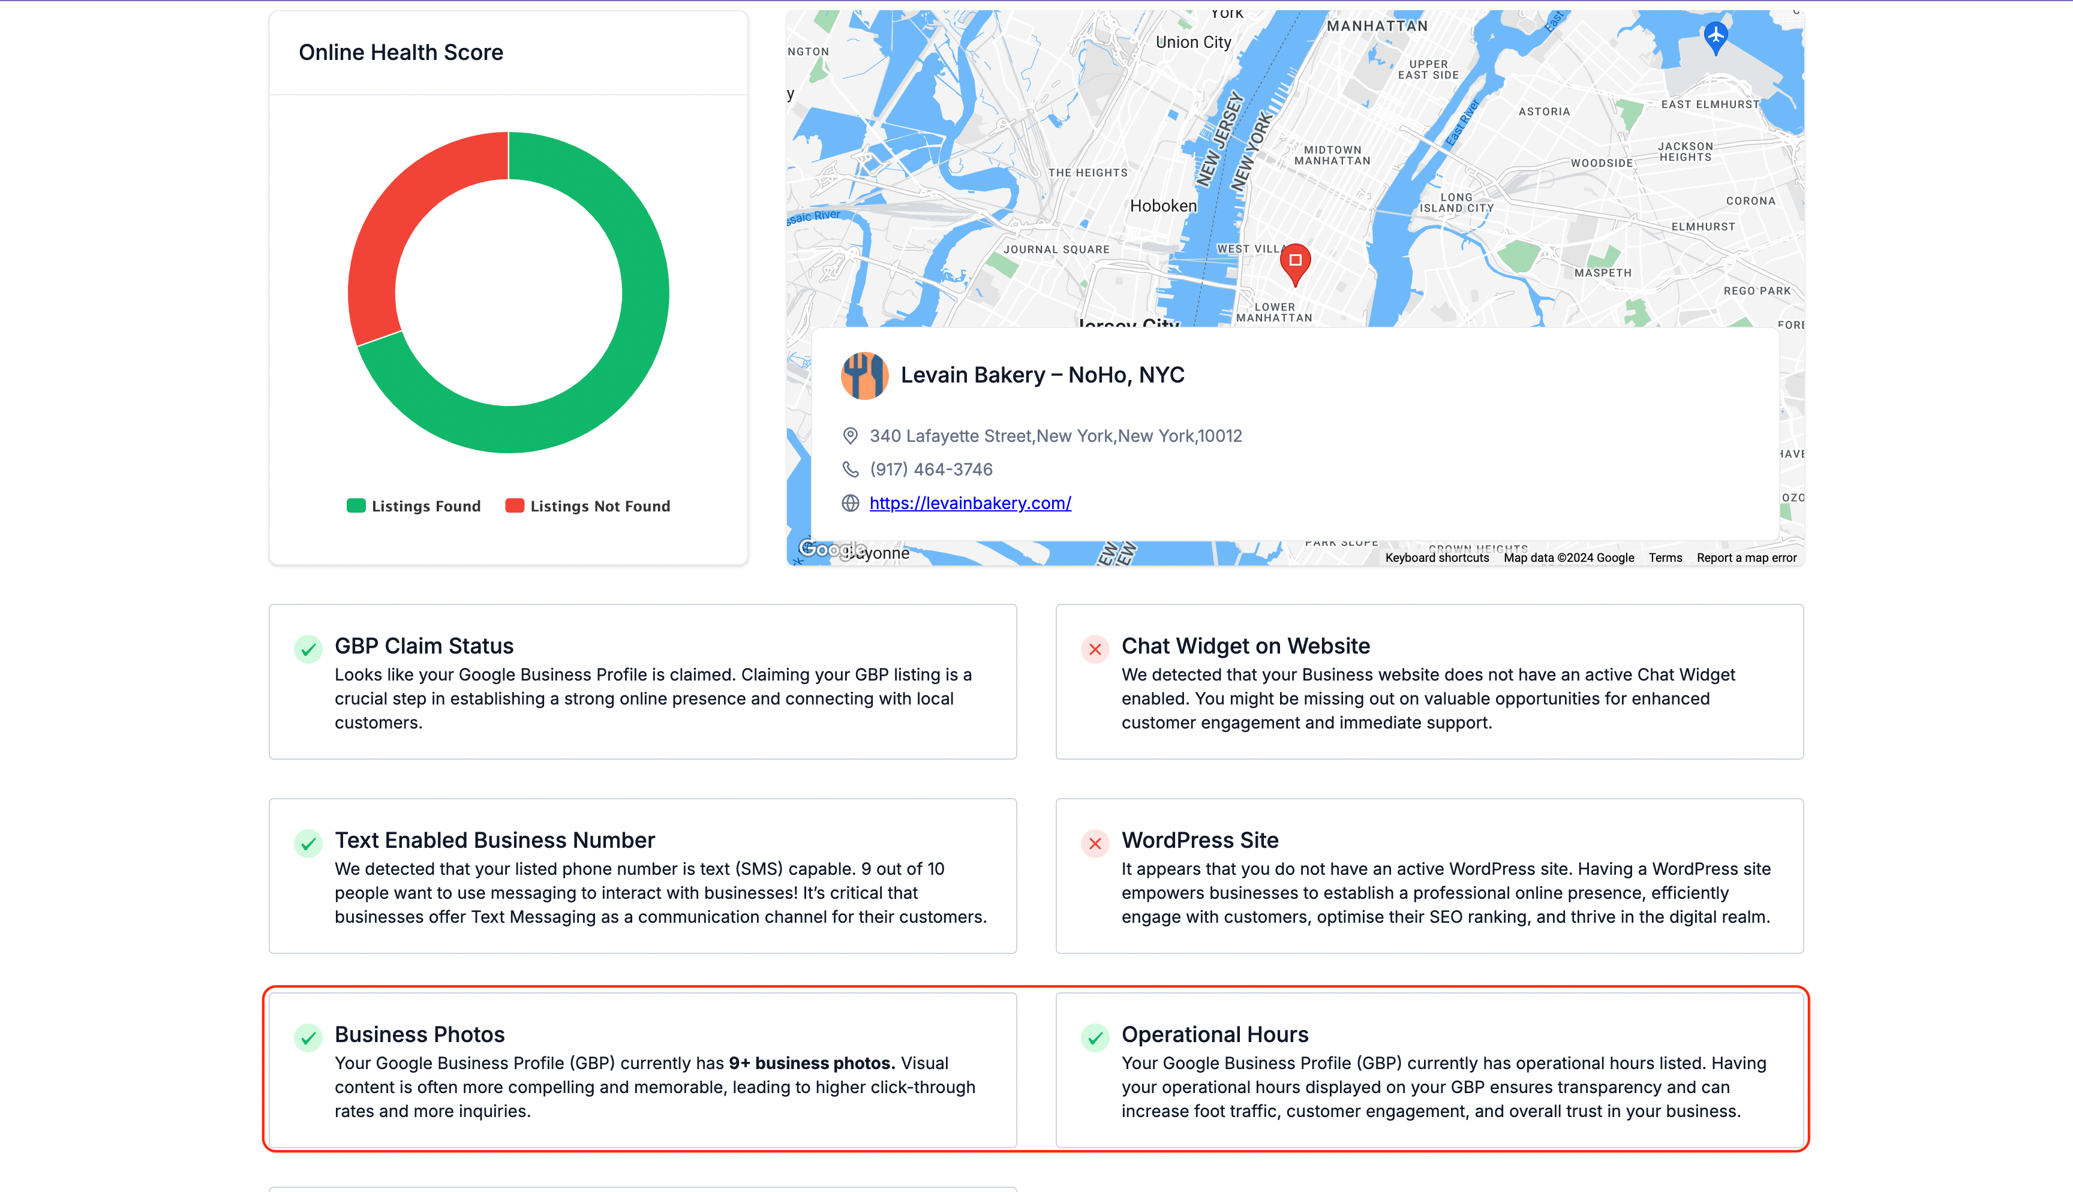Screen dimensions: 2073x1192
Task: Toggle Listings Not Found legend swatch
Action: (514, 506)
